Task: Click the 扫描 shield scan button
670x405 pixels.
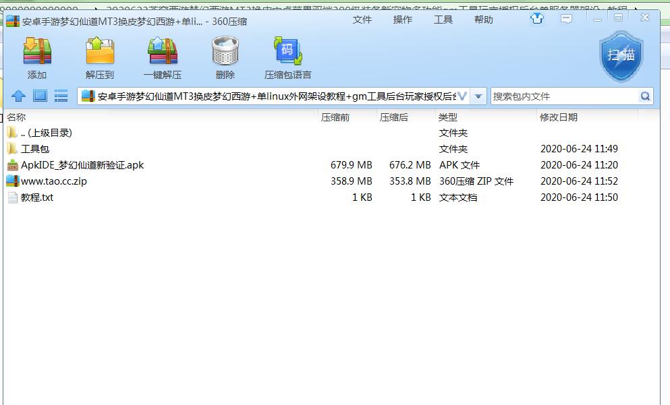Action: coord(621,56)
